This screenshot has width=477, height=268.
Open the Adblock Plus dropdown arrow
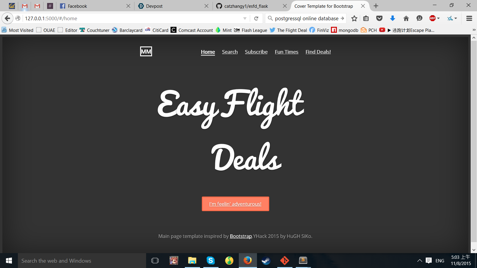click(439, 18)
